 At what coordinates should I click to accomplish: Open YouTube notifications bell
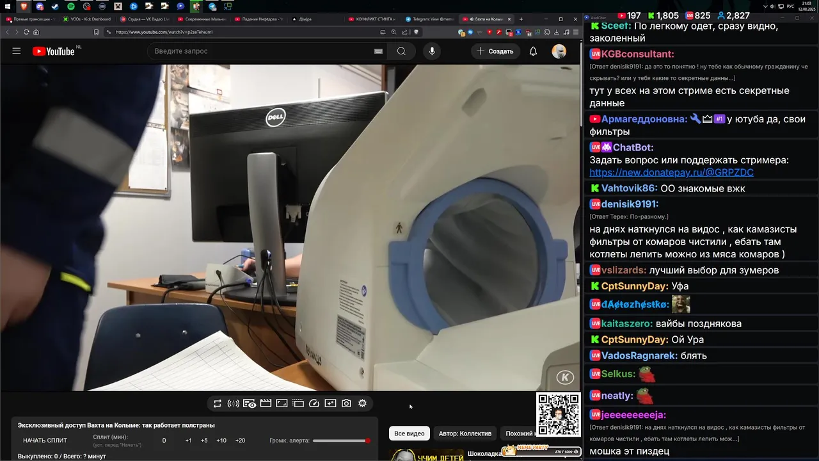533,51
